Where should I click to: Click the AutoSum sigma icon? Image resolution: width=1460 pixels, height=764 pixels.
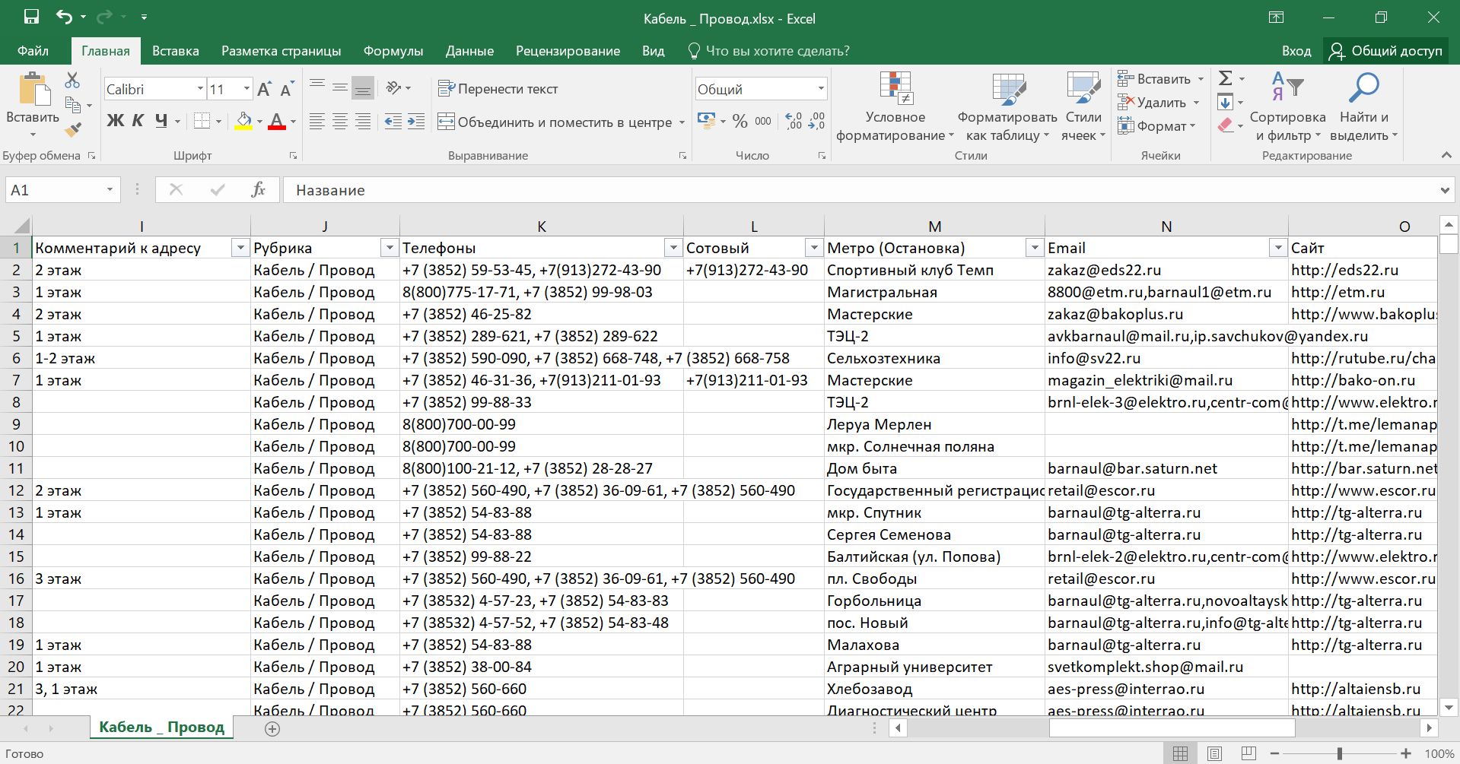pyautogui.click(x=1225, y=78)
